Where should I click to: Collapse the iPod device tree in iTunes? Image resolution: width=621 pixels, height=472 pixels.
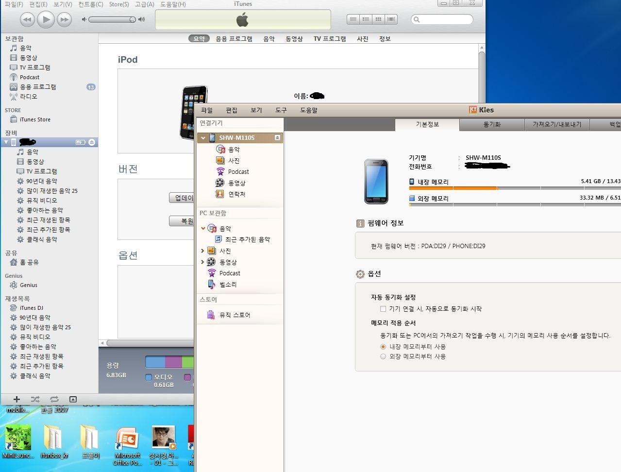[6, 142]
